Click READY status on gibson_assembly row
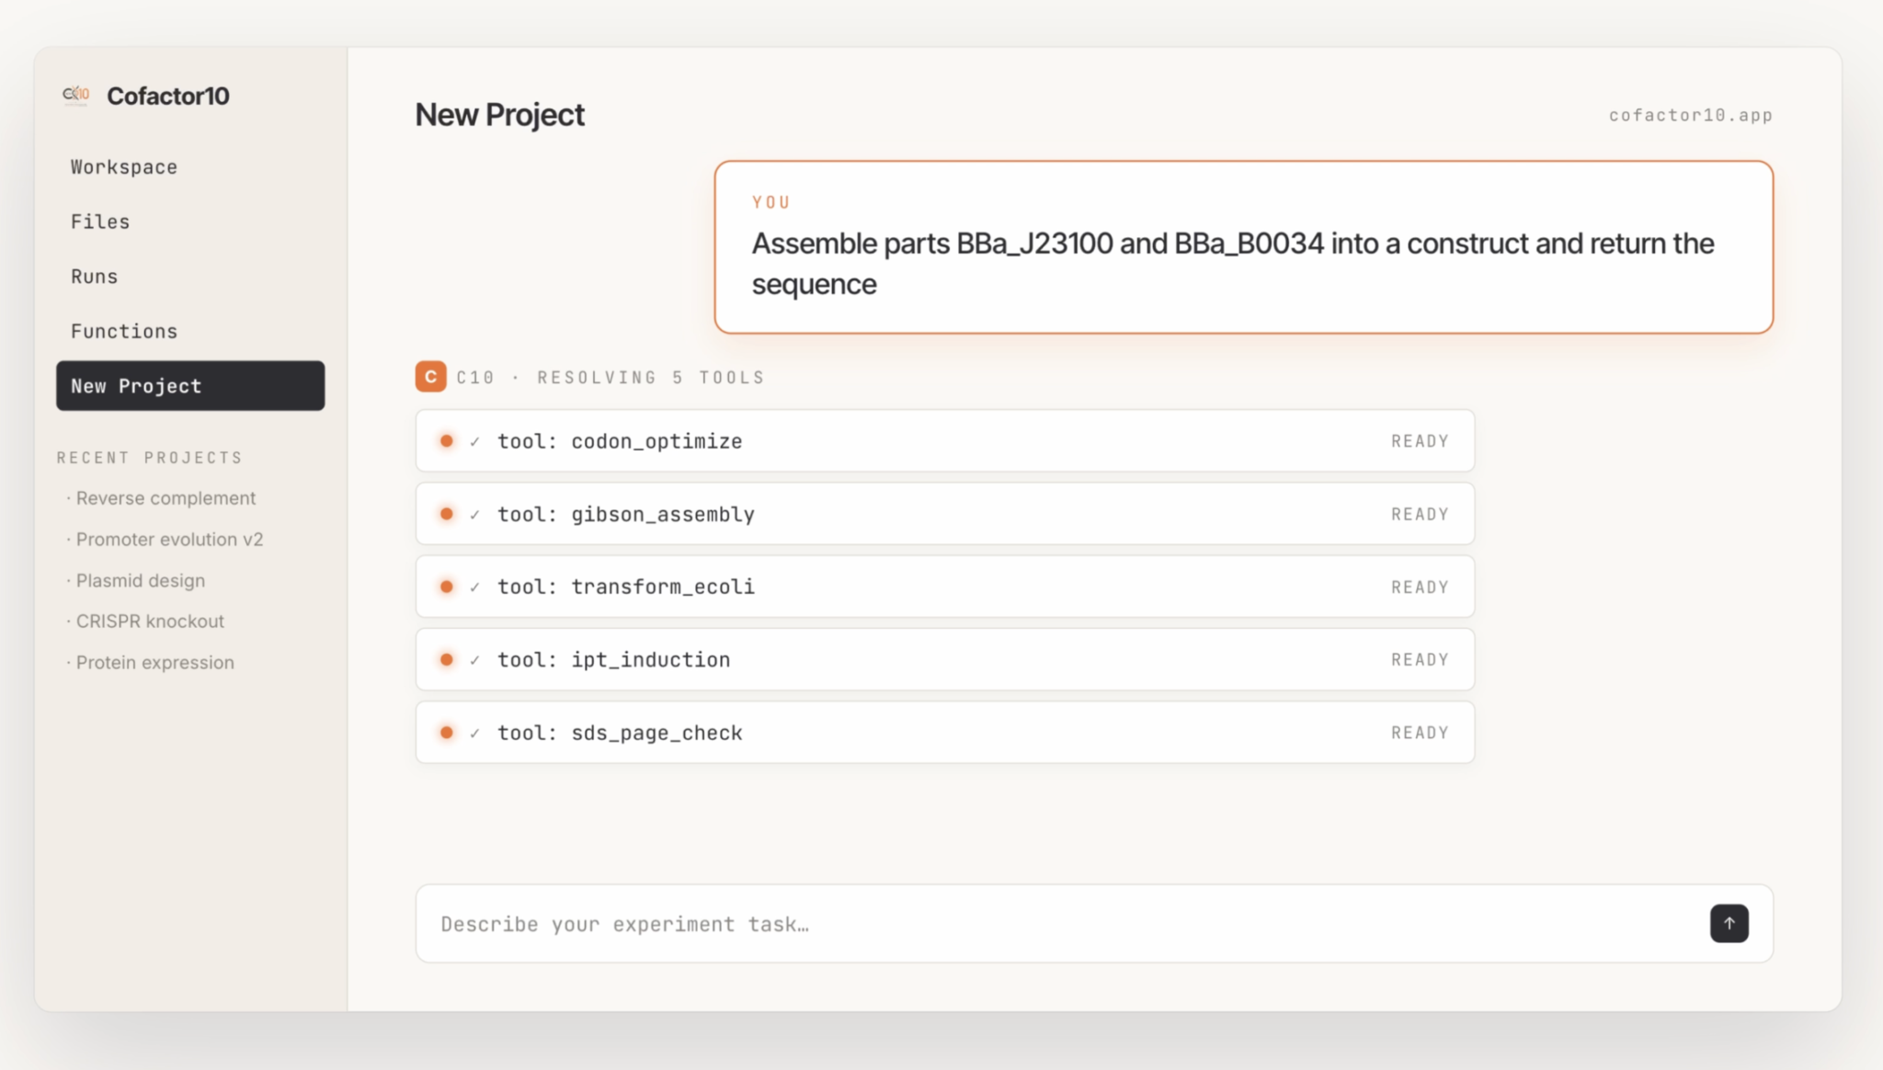Viewport: 1883px width, 1070px height. [1420, 514]
